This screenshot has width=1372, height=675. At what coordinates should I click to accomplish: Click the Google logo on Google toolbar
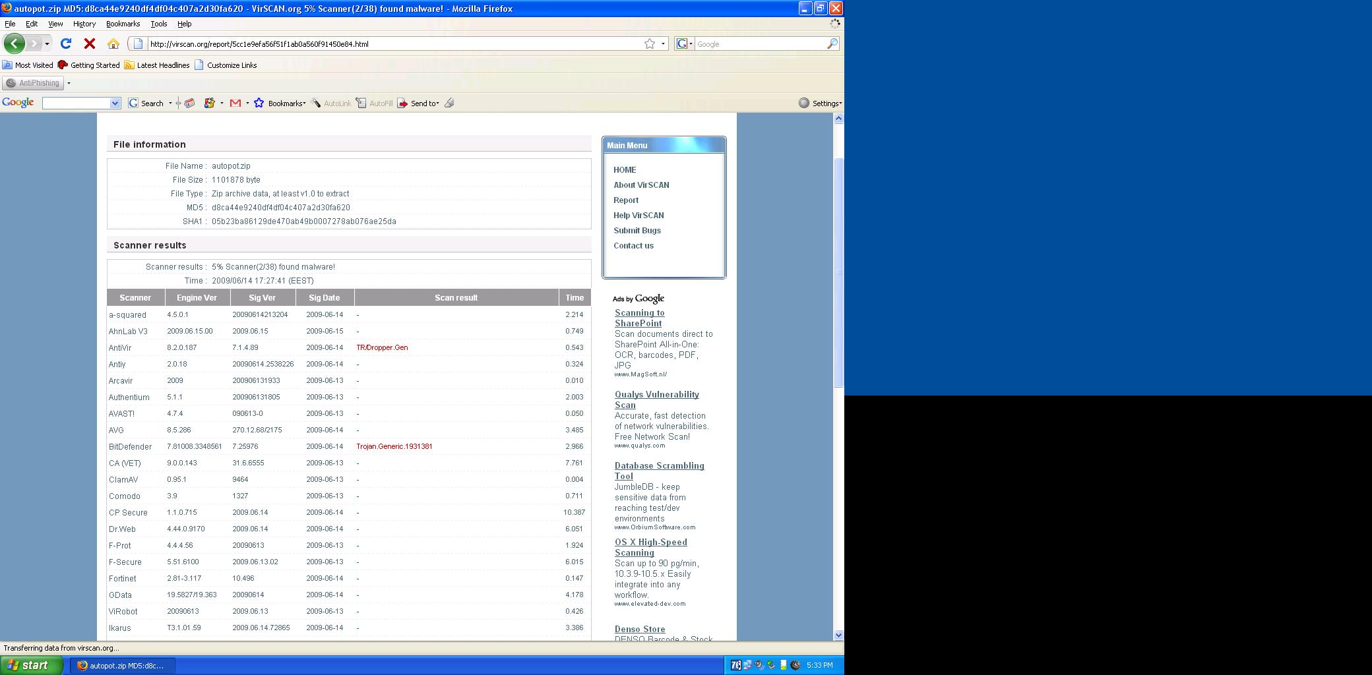click(18, 103)
